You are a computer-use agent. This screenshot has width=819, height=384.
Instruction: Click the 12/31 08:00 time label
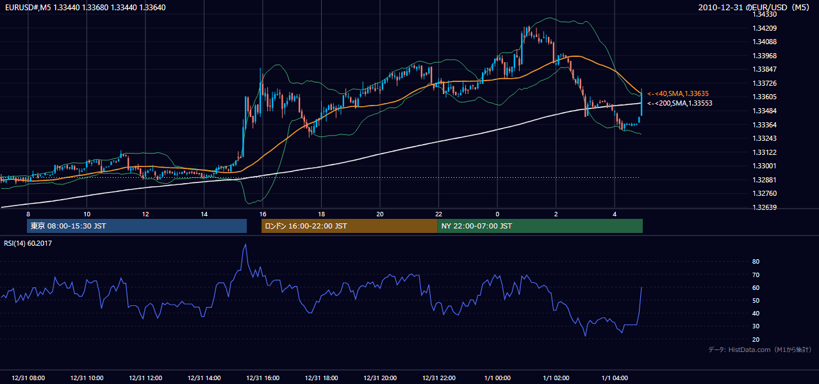(x=28, y=378)
